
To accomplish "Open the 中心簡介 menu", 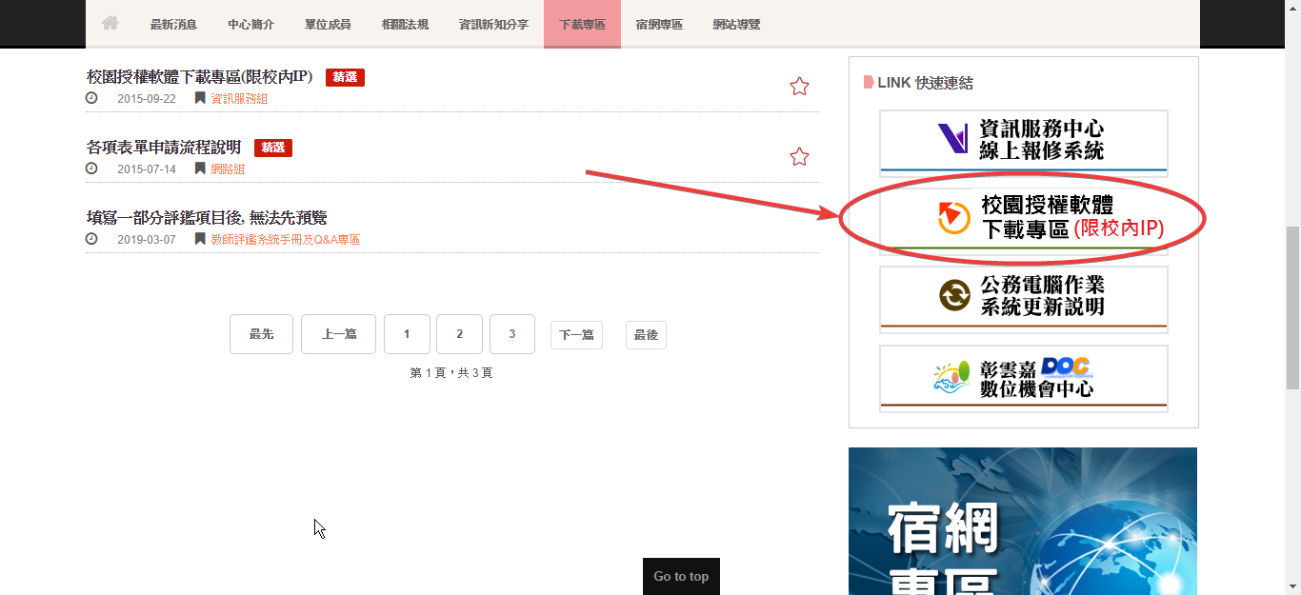I will [x=250, y=24].
